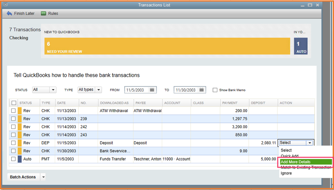Enable Show Bank Memo checkbox

(215, 90)
